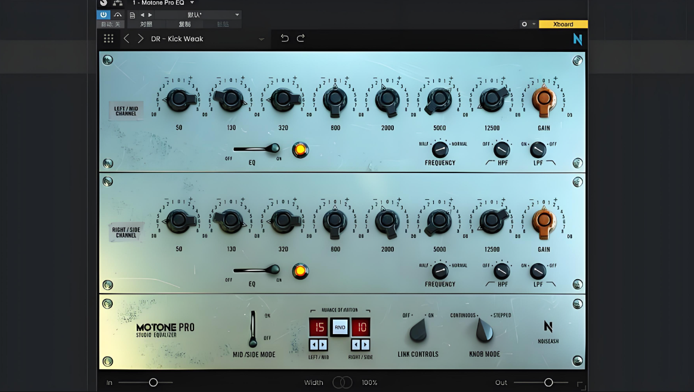Switch Knob Mode between continuous and stepped
The height and width of the screenshot is (392, 694).
[484, 331]
